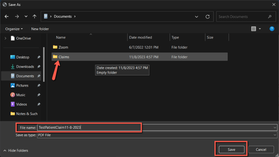Sort by the Type column header
Screen dimensions: 279x157
click(175, 37)
